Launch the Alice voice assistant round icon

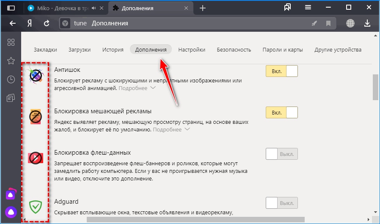[11, 212]
